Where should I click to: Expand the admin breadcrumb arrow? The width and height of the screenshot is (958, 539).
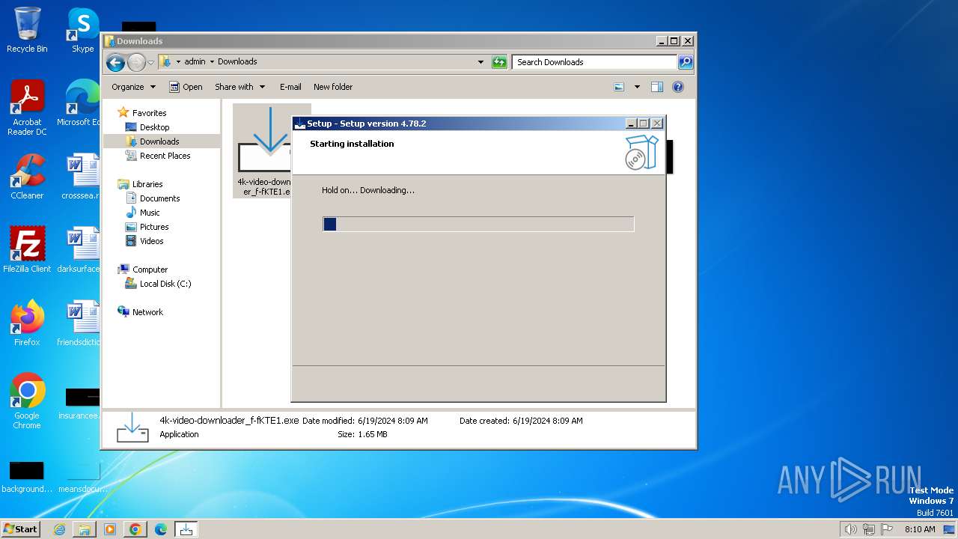(212, 62)
